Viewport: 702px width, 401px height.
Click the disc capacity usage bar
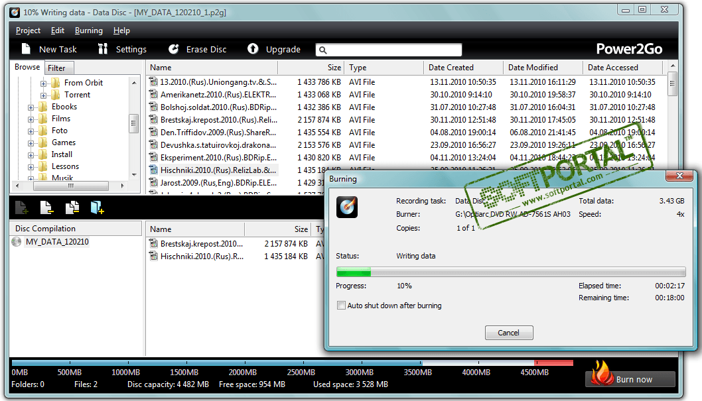293,363
